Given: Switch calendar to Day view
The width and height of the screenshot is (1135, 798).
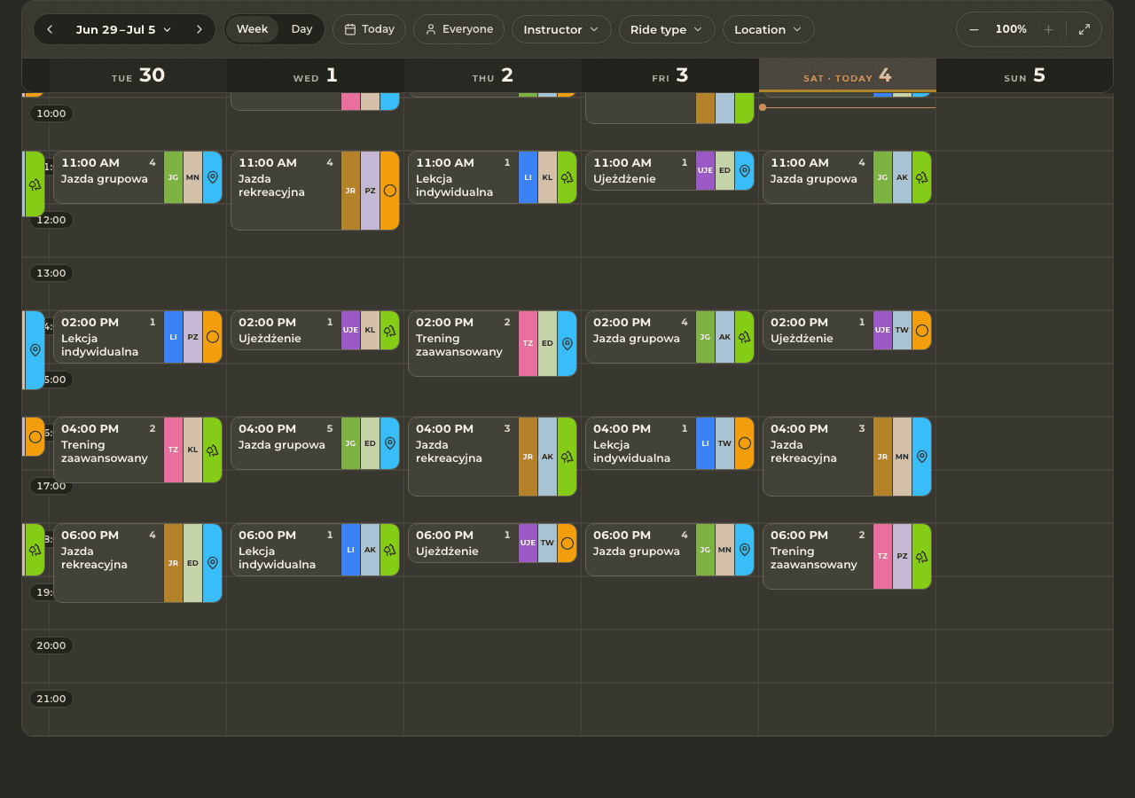Looking at the screenshot, I should [301, 29].
